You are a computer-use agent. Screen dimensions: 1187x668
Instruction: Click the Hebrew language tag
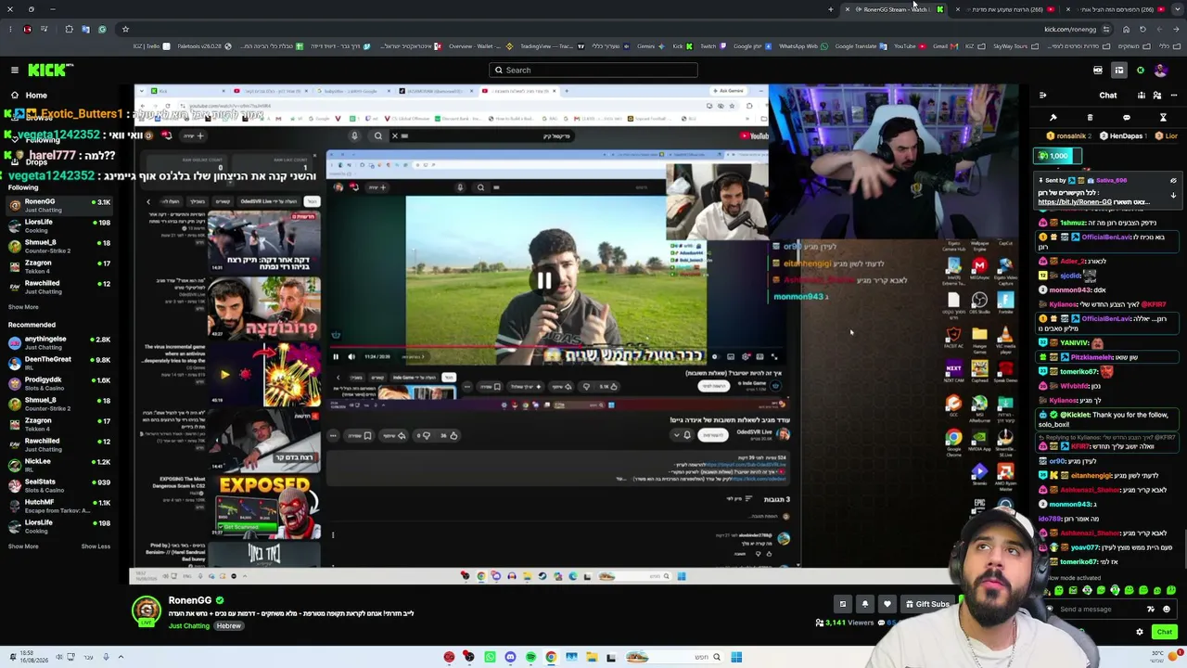[229, 626]
